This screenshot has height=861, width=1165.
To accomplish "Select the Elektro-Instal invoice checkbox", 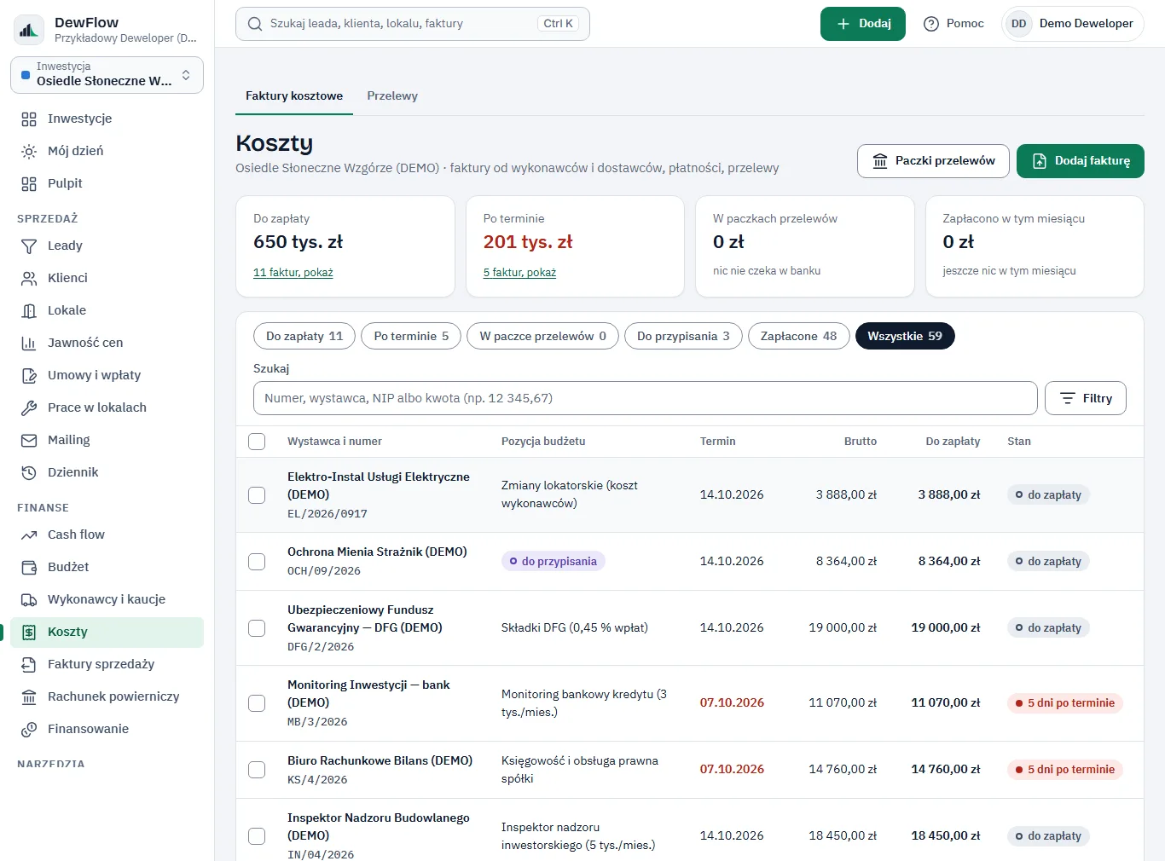I will [257, 495].
